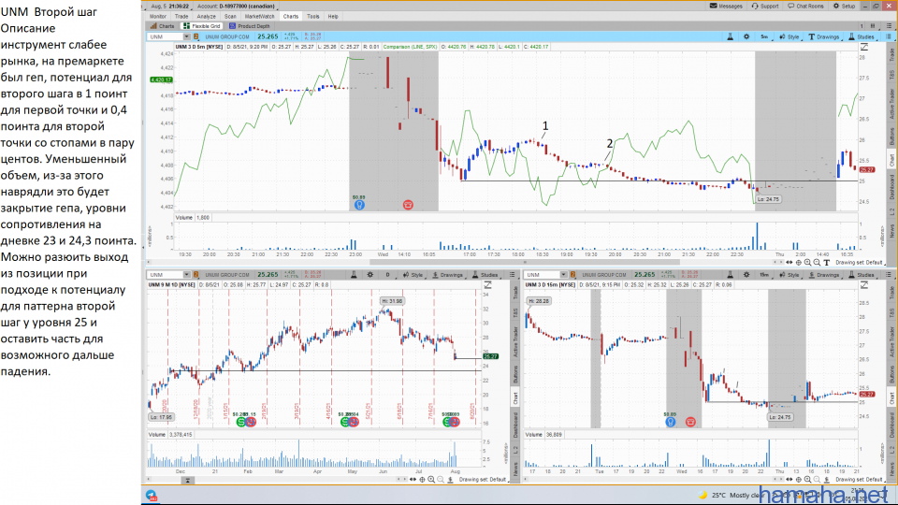Change bottom-right chart 15m timeframe
Viewport: 898px width, 505px height.
(764, 275)
